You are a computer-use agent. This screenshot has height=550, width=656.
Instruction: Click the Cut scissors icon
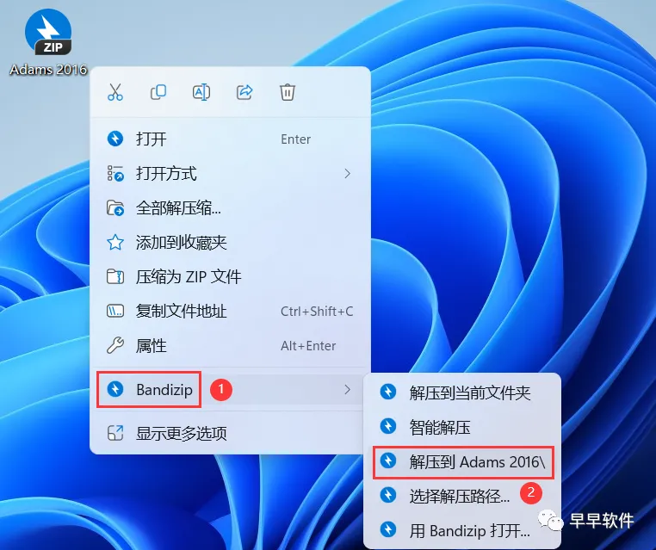(115, 92)
